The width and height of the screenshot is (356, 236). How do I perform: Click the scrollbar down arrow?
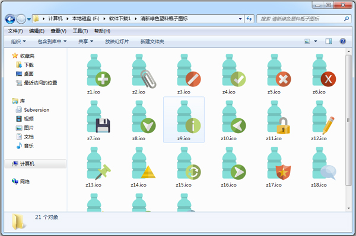point(348,208)
